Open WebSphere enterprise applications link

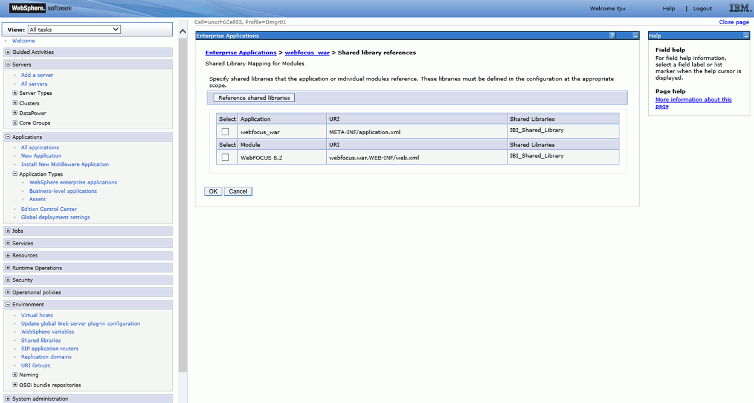(73, 182)
